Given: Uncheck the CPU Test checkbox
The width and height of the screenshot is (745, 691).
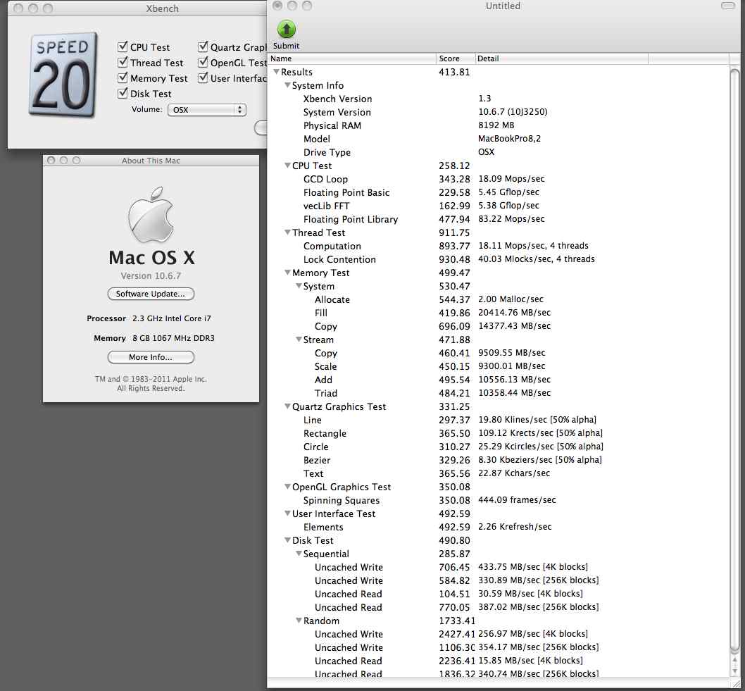Looking at the screenshot, I should coord(123,46).
